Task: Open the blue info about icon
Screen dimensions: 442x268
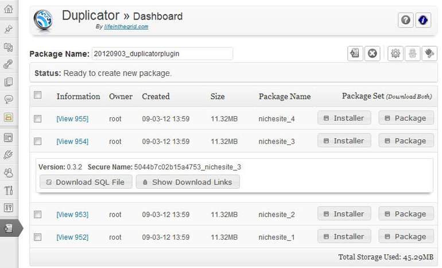Action: (x=423, y=20)
